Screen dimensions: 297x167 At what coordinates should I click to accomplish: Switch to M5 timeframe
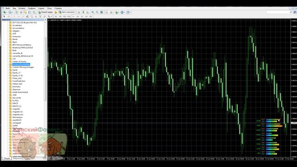[x=60, y=17]
